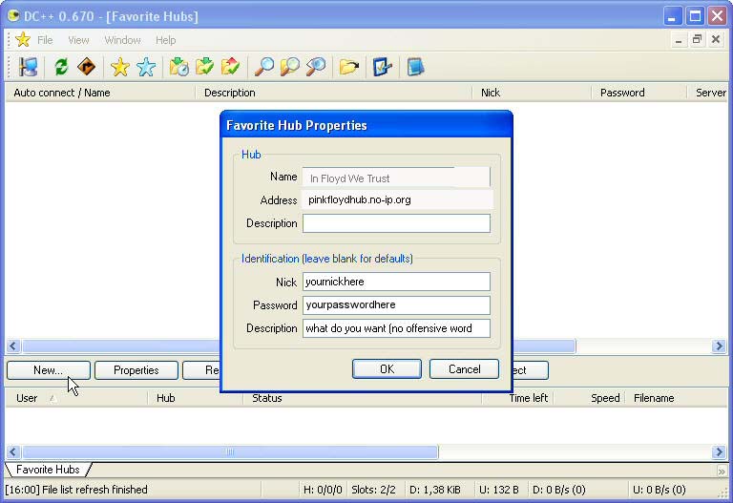Click the hub Address field
Viewport: 733px width, 503px height.
397,200
